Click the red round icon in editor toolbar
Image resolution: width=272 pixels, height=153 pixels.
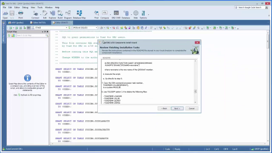[190, 28]
